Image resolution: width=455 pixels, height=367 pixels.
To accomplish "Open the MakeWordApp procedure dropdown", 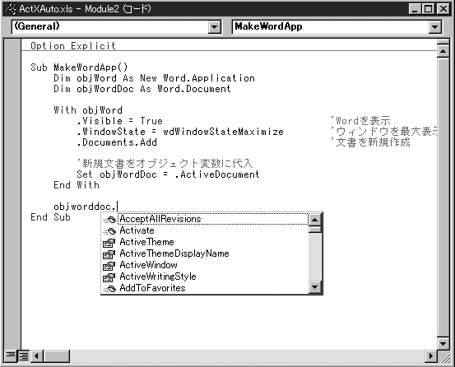I will click(x=434, y=27).
